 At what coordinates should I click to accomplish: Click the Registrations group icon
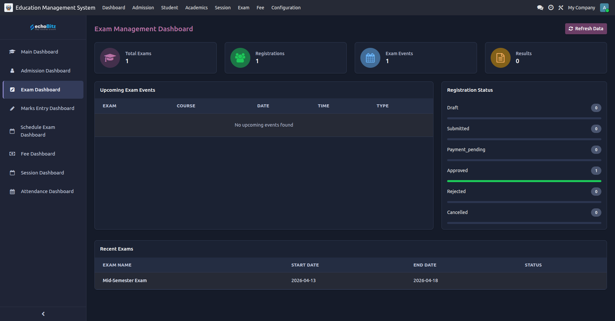point(240,58)
